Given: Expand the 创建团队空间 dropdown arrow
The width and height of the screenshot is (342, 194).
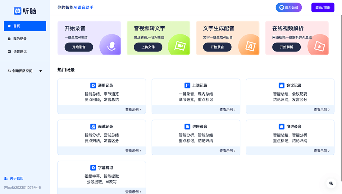Looking at the screenshot, I should pos(41,71).
